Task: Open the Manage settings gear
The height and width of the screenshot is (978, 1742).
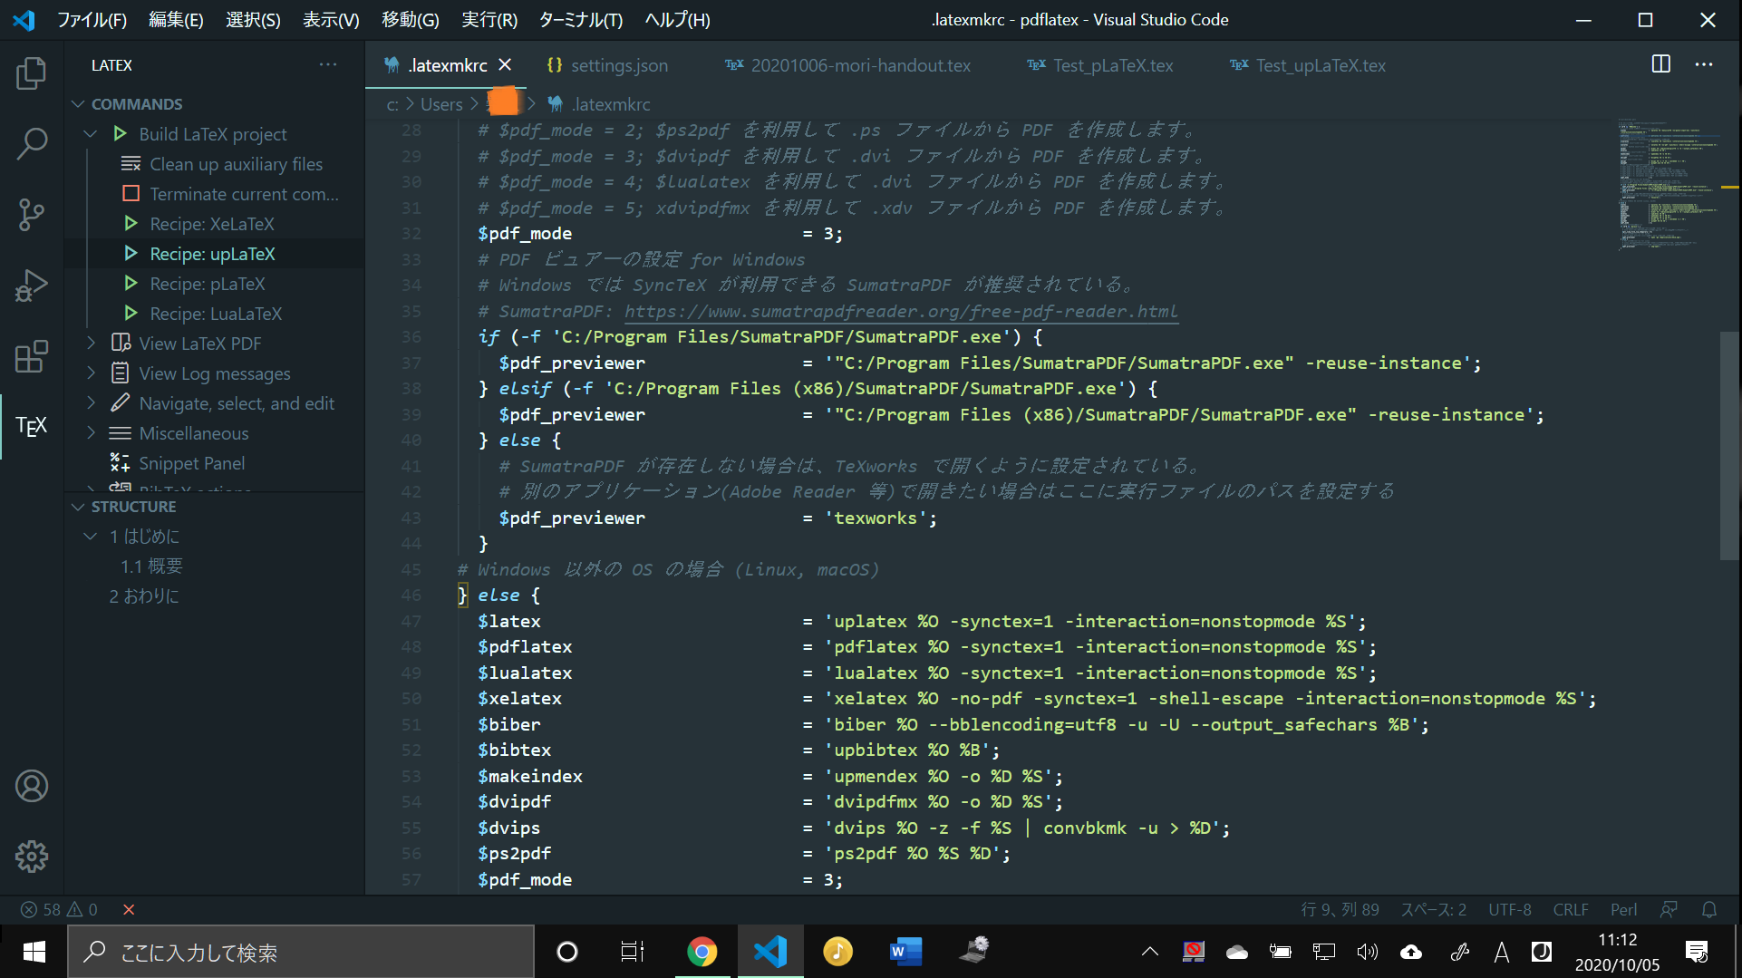Action: 32,857
